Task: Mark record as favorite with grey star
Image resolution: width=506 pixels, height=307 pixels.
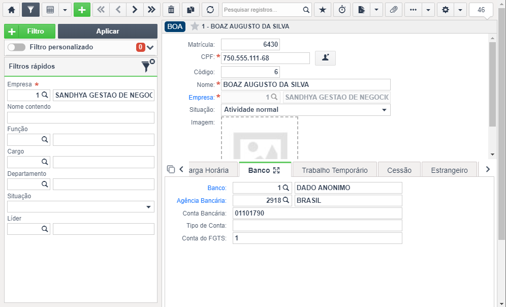Action: [x=195, y=26]
